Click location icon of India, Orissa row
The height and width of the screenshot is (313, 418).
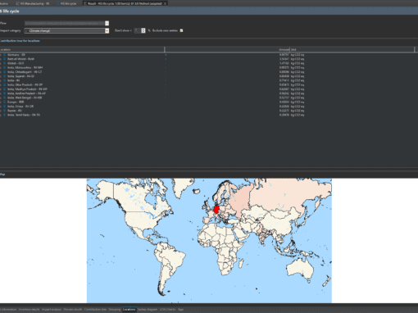(4, 107)
